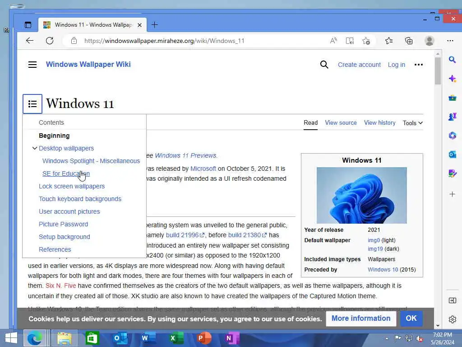Click the site lock info icon

coord(74,41)
